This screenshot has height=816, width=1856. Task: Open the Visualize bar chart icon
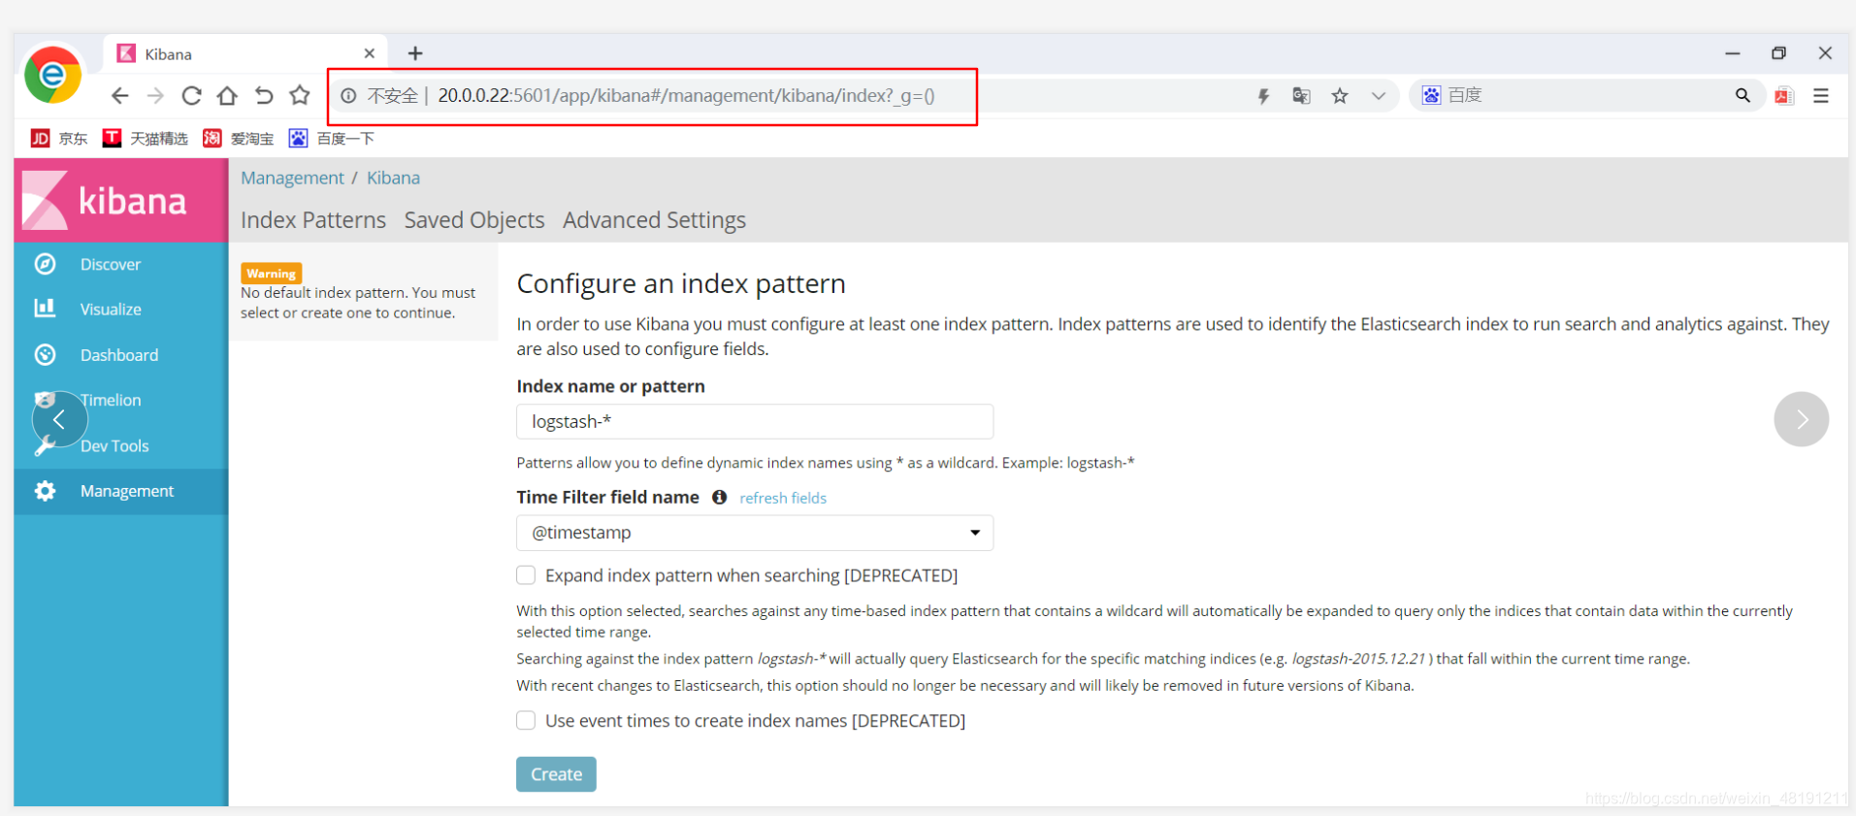click(45, 309)
